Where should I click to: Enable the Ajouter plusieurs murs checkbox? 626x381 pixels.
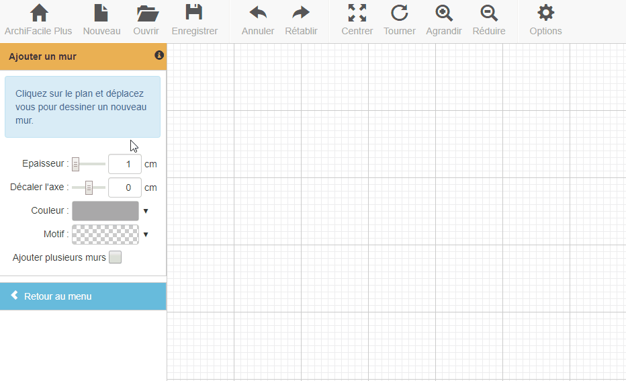116,257
